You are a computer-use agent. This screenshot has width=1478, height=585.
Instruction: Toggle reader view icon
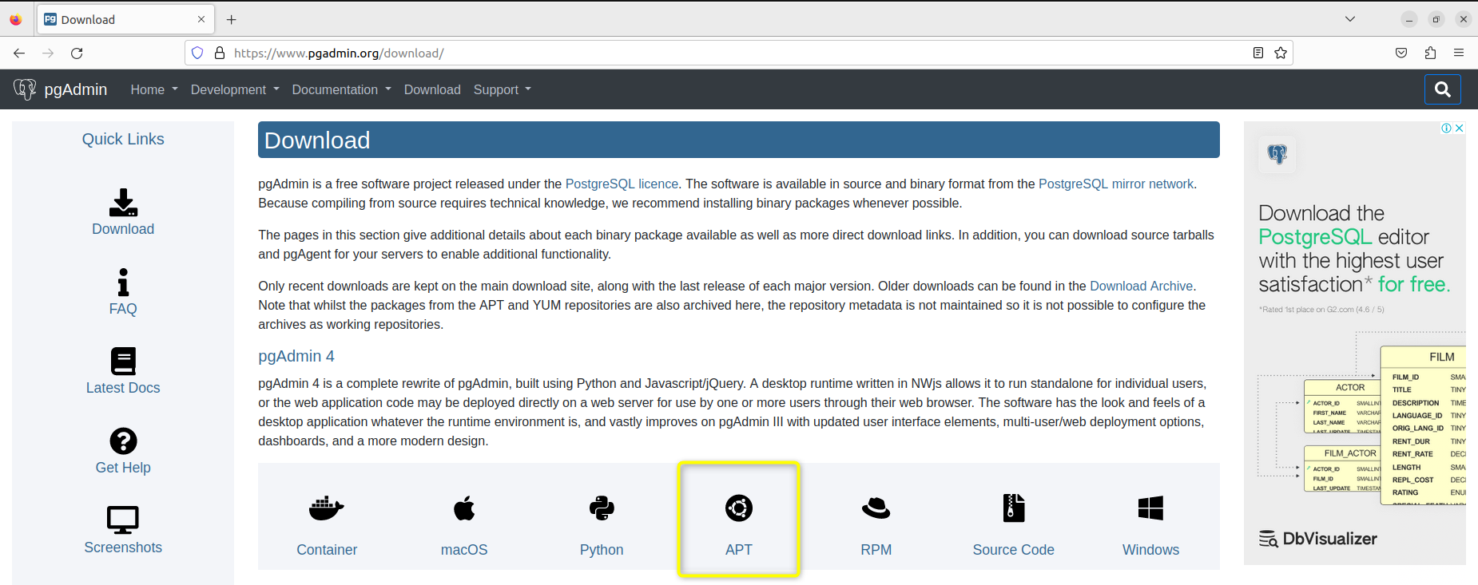[x=1257, y=53]
